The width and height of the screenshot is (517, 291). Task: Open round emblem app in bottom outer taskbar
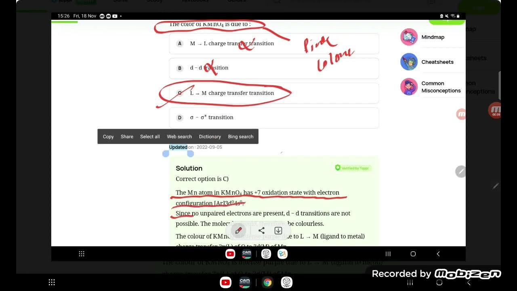(287, 283)
